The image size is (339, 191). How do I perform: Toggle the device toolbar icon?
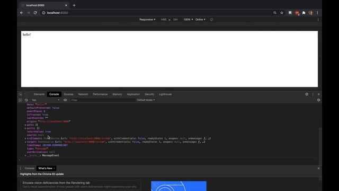(26, 94)
